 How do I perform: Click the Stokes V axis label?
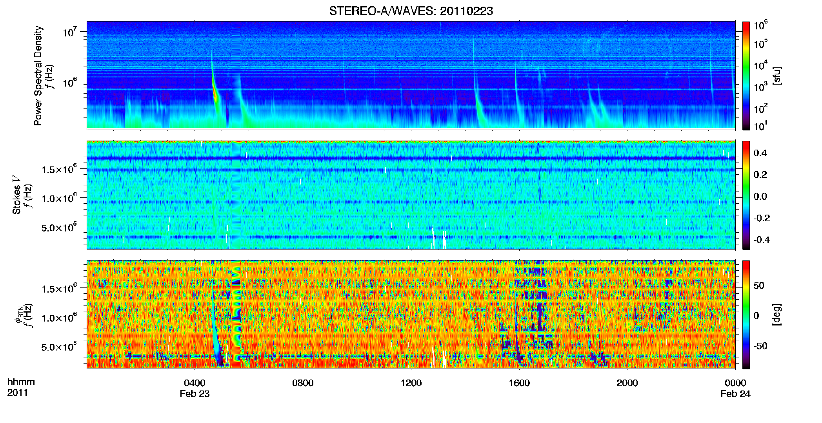(x=16, y=195)
